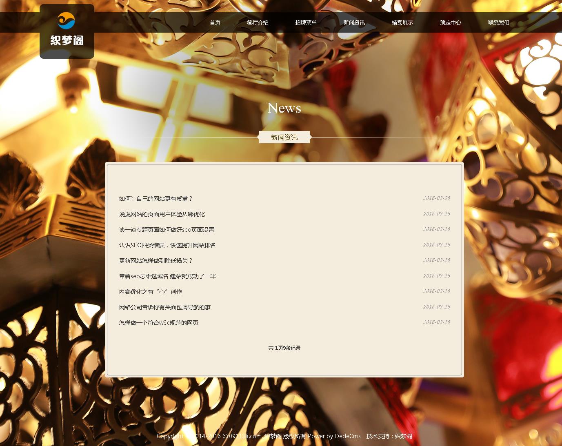View article 更新网站怎样做到降低损失？
The image size is (562, 446).
point(155,261)
